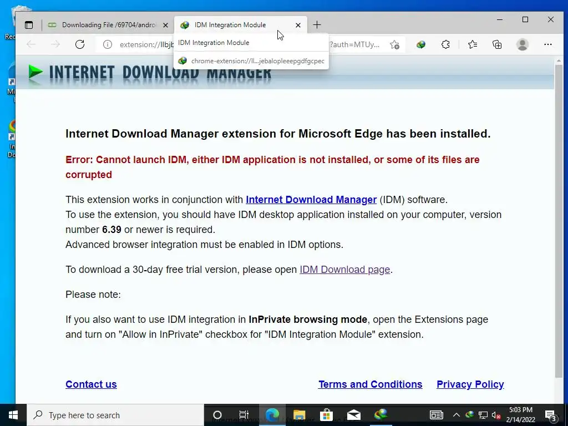Open the Windows Start menu
This screenshot has width=568, height=426.
[x=13, y=415]
